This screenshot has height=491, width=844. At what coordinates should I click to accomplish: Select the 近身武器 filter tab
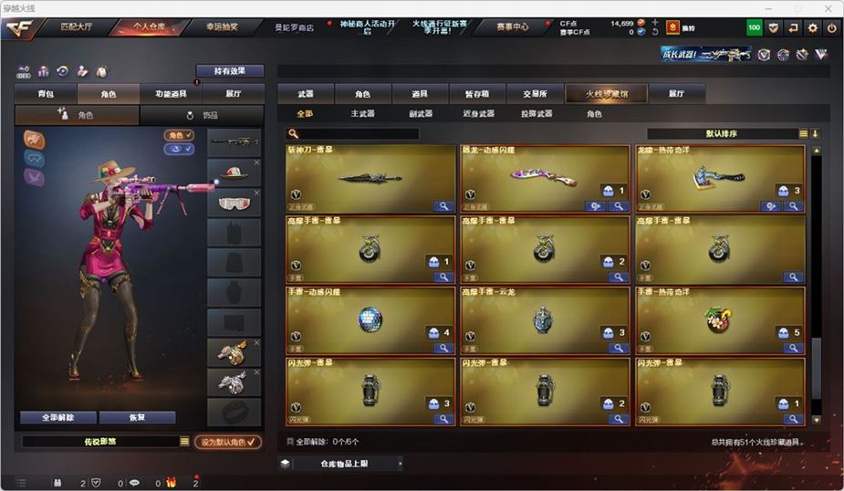(x=478, y=113)
